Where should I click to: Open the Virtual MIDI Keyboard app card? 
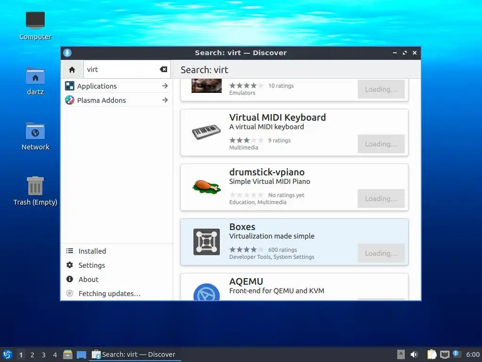294,132
